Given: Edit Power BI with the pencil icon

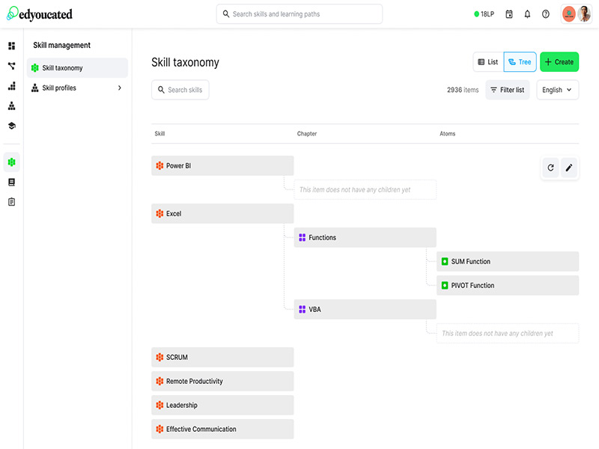Looking at the screenshot, I should pos(569,168).
